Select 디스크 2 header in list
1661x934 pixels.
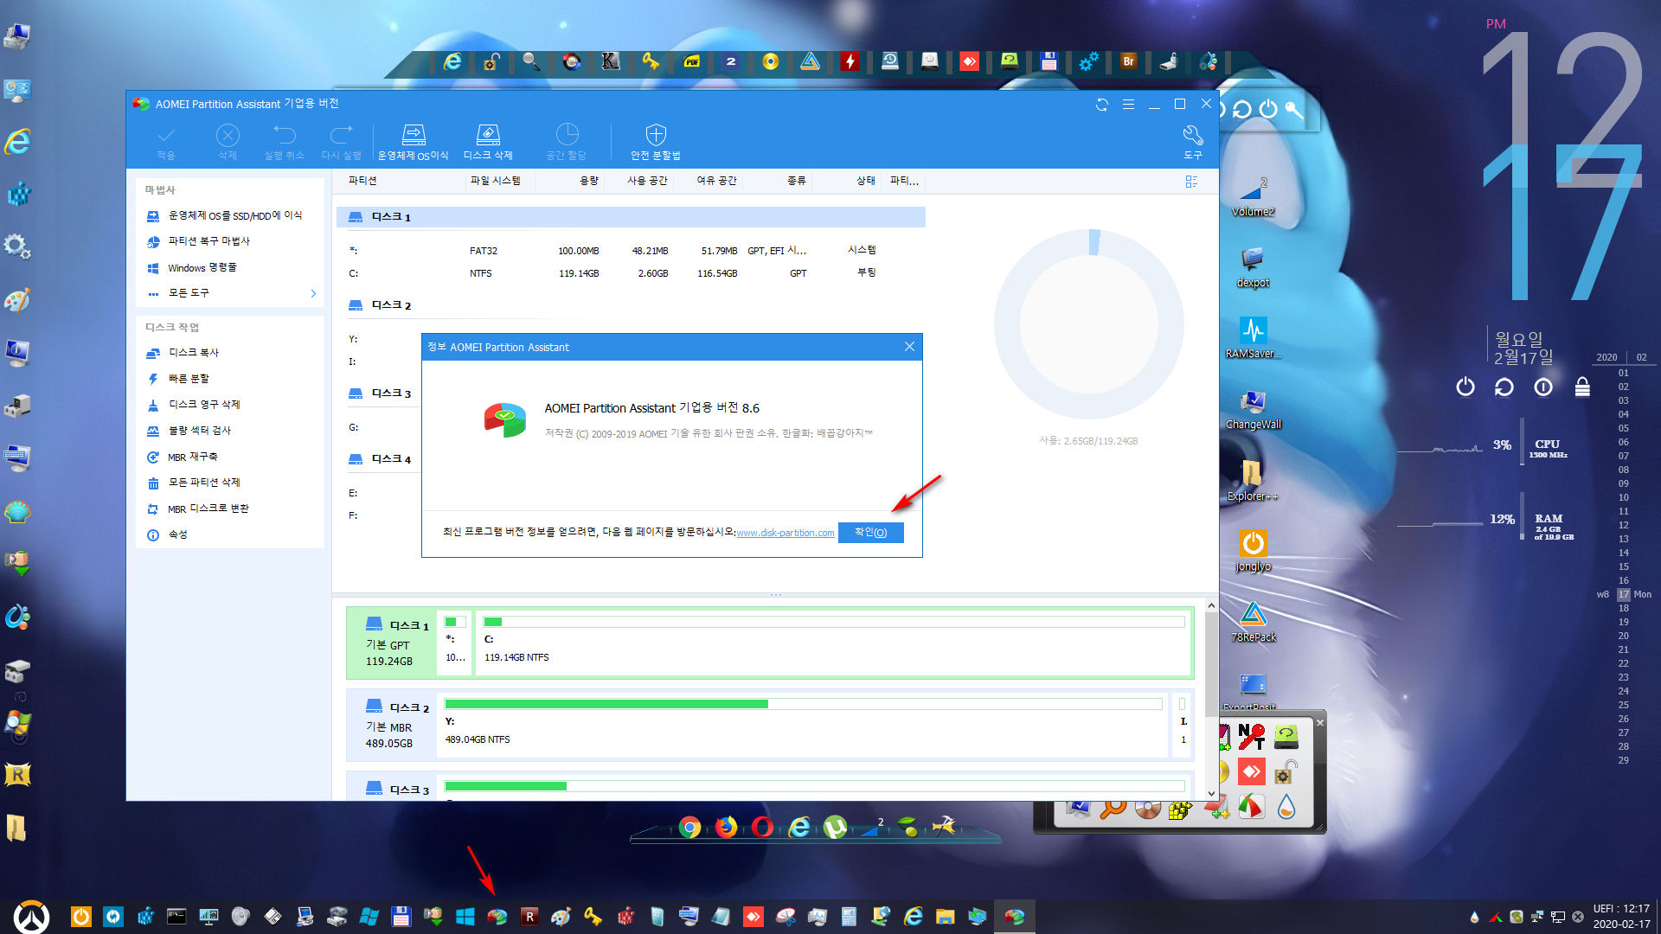click(x=381, y=305)
